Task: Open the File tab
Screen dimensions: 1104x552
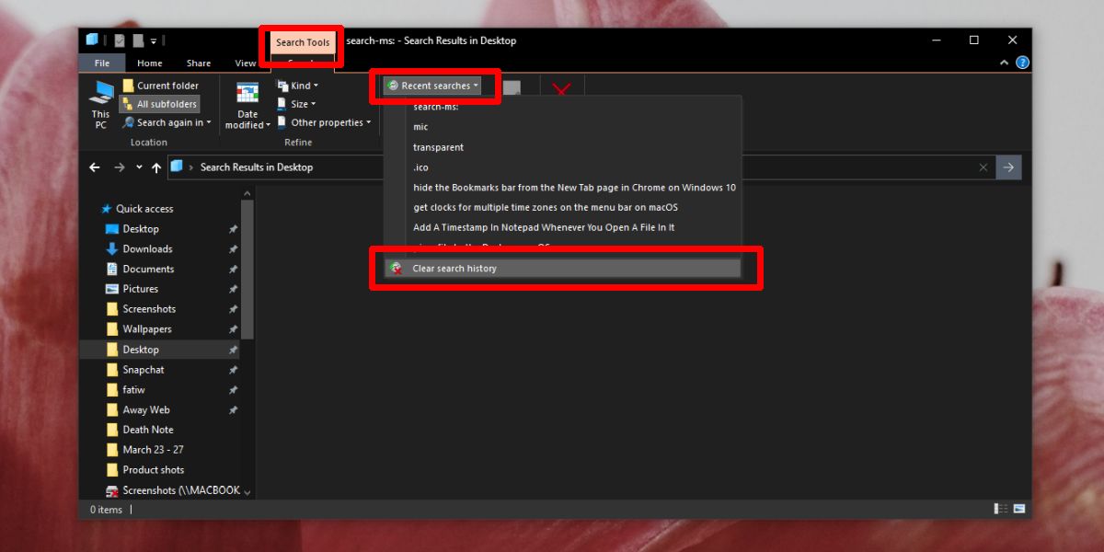Action: pos(101,63)
